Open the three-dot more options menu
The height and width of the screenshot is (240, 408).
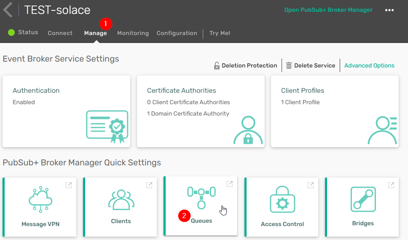(x=389, y=10)
